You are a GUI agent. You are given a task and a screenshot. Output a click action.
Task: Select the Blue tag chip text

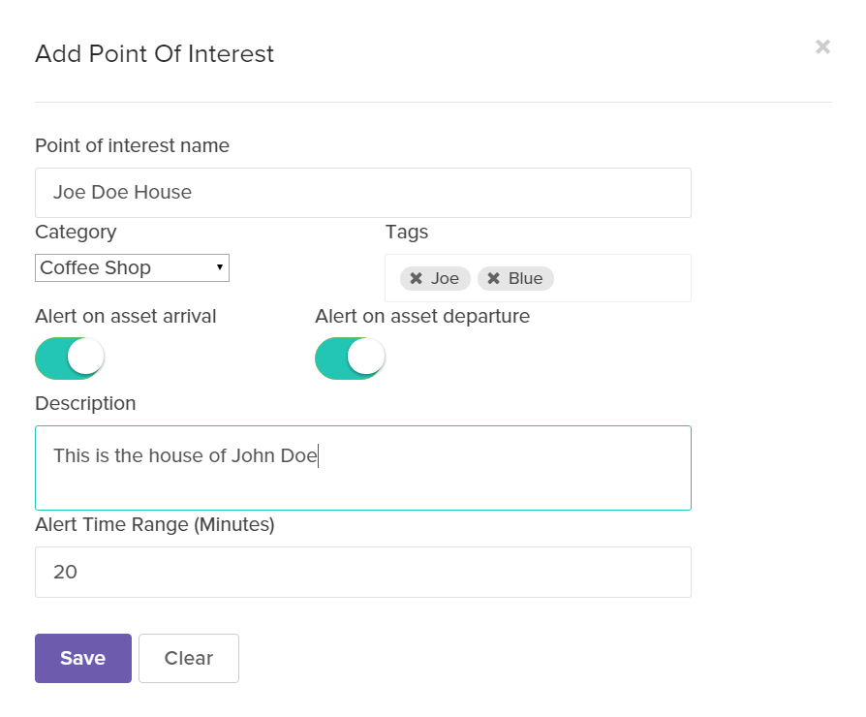click(526, 279)
